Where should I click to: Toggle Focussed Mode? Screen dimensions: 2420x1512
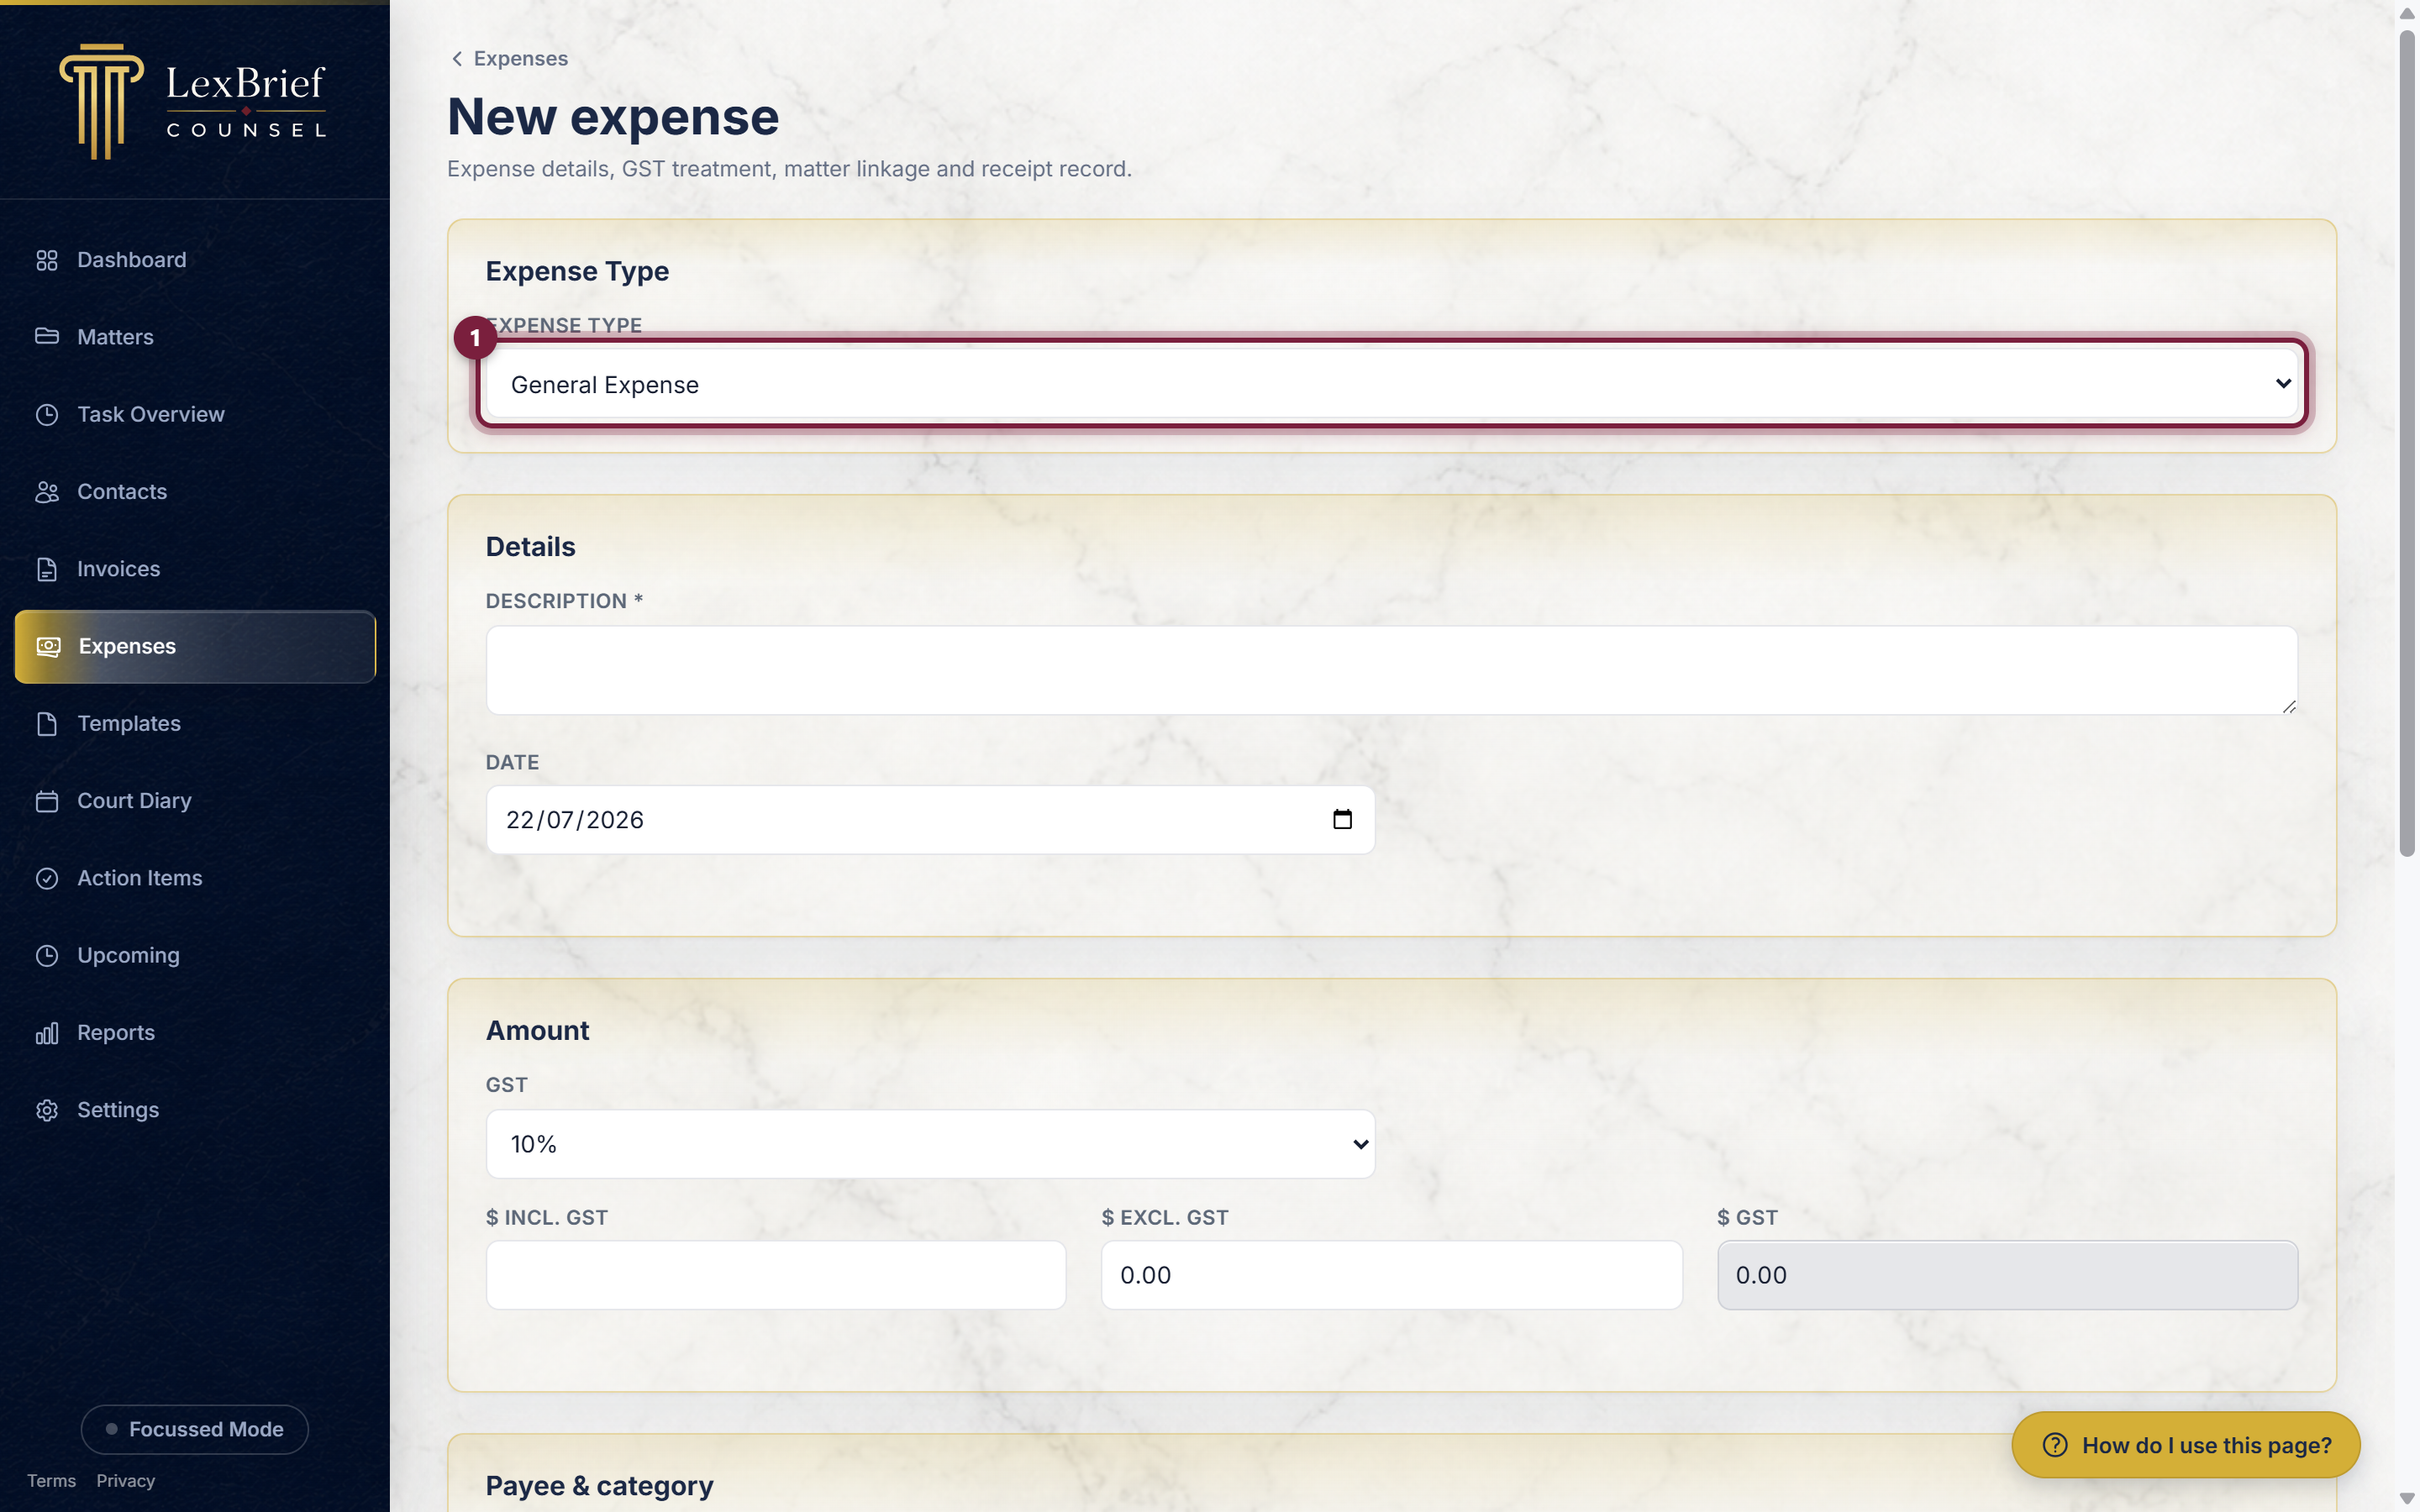195,1429
